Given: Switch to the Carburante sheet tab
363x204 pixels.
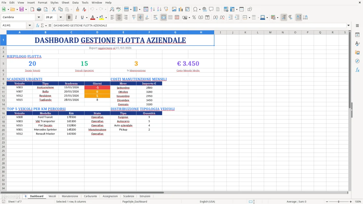Looking at the screenshot, I should coord(90,196).
